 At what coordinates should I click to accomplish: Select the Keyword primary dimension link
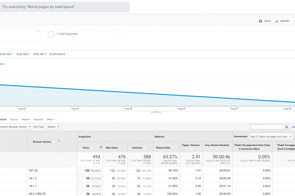pyautogui.click(x=38, y=120)
